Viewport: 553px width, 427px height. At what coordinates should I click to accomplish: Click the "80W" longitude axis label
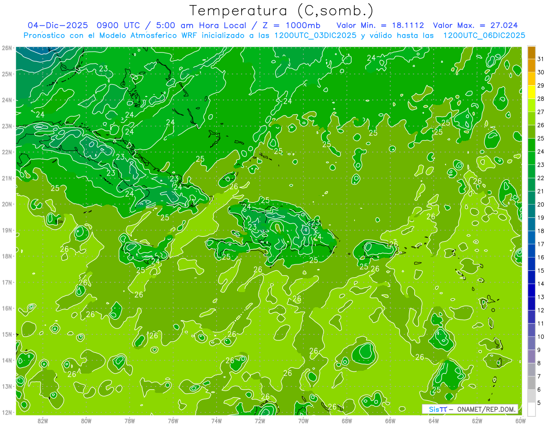click(86, 421)
